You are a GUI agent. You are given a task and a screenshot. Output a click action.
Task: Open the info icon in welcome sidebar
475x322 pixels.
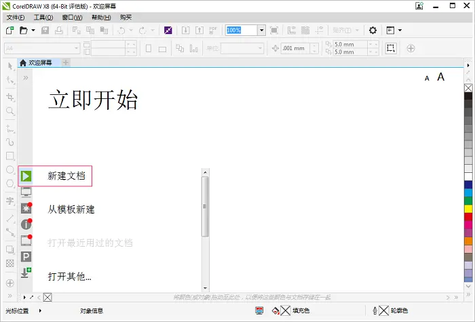(x=26, y=224)
